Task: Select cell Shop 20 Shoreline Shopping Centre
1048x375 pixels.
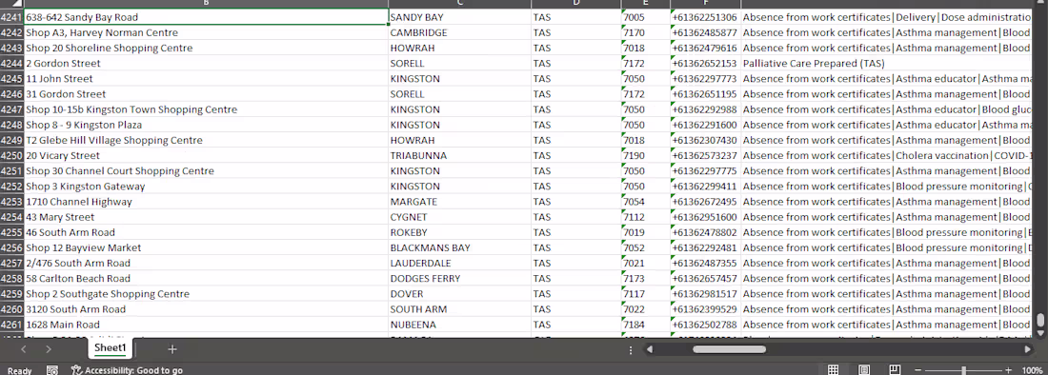Action: 206,48
